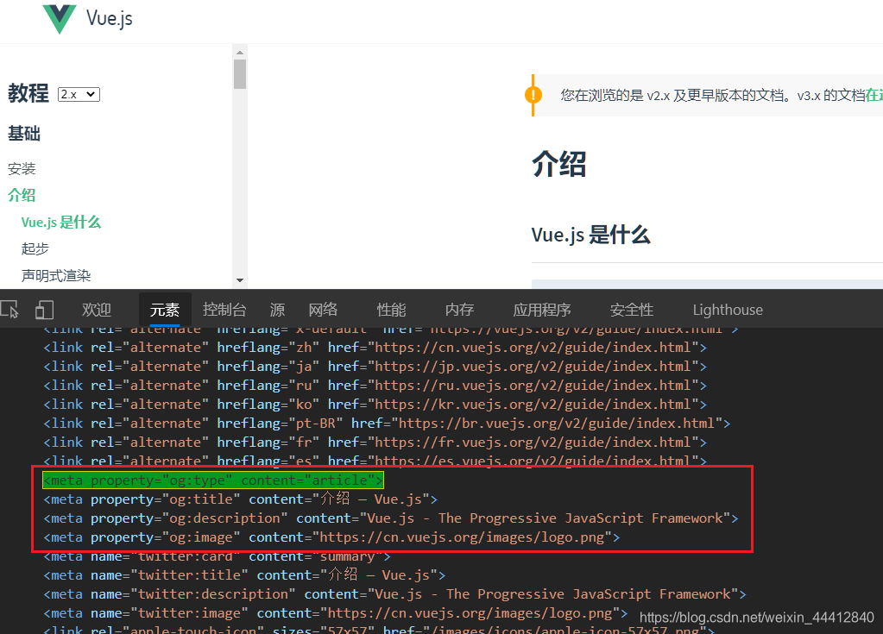Click the highlighted Vue.js 是什么 link

click(61, 222)
